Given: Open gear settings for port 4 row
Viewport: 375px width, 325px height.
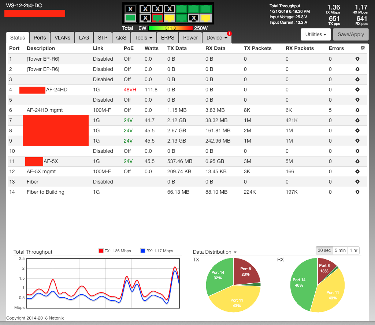Looking at the screenshot, I should (x=357, y=90).
